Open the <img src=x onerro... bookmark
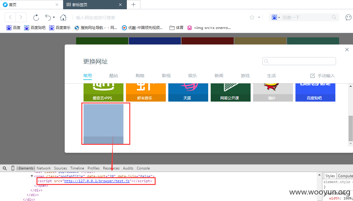Viewport: 353px width, 201px height. point(209,27)
